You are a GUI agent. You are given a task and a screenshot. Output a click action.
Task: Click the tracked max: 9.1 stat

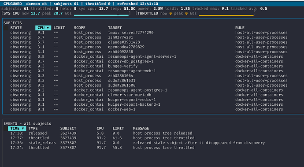click(x=210, y=8)
